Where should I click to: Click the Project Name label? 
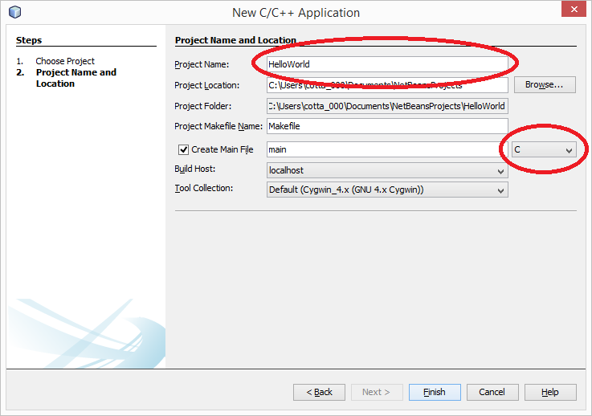pos(202,64)
